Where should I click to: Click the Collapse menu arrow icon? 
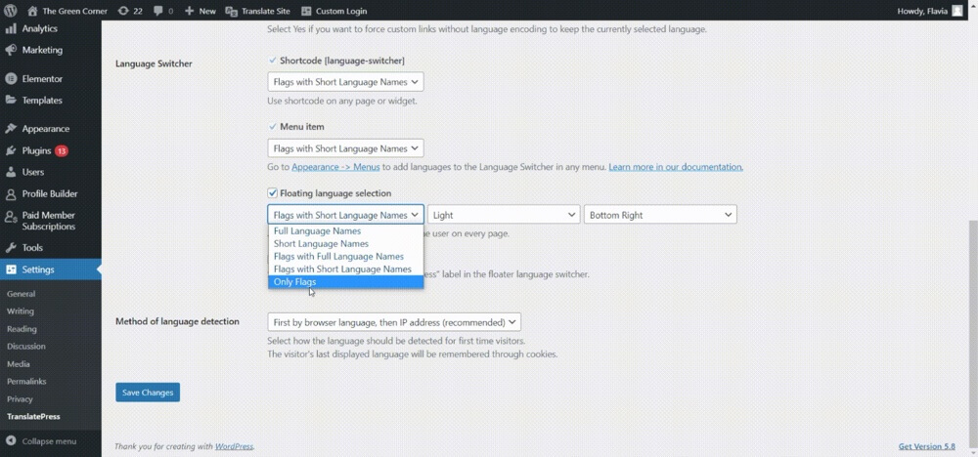click(x=10, y=441)
